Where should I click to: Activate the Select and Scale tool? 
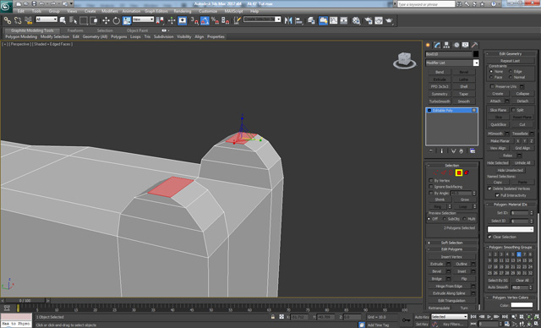127,20
